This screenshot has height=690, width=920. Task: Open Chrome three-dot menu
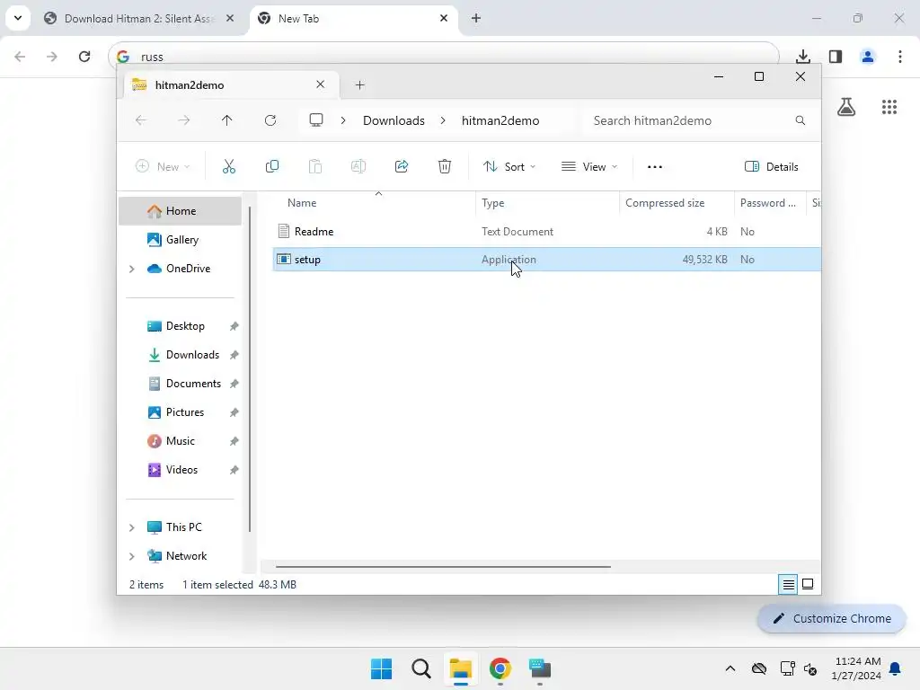(x=900, y=57)
